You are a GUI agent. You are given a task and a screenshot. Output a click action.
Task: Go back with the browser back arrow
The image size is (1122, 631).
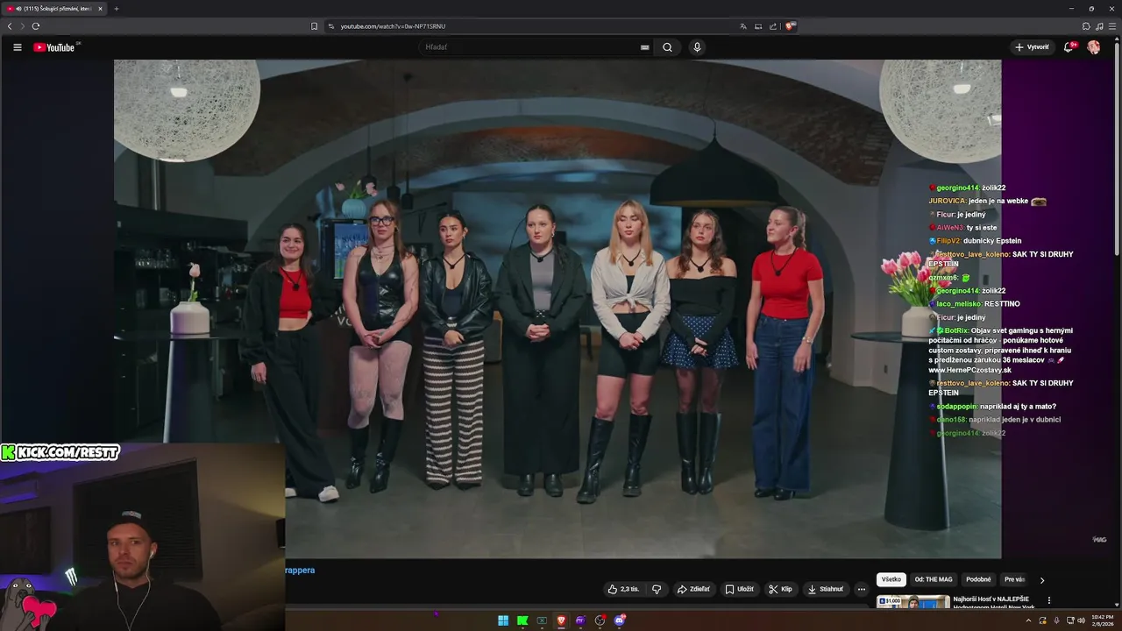10,26
